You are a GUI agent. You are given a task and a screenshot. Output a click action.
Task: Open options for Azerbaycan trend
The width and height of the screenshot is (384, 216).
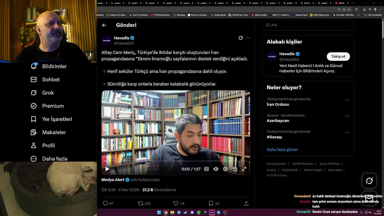[x=347, y=116]
